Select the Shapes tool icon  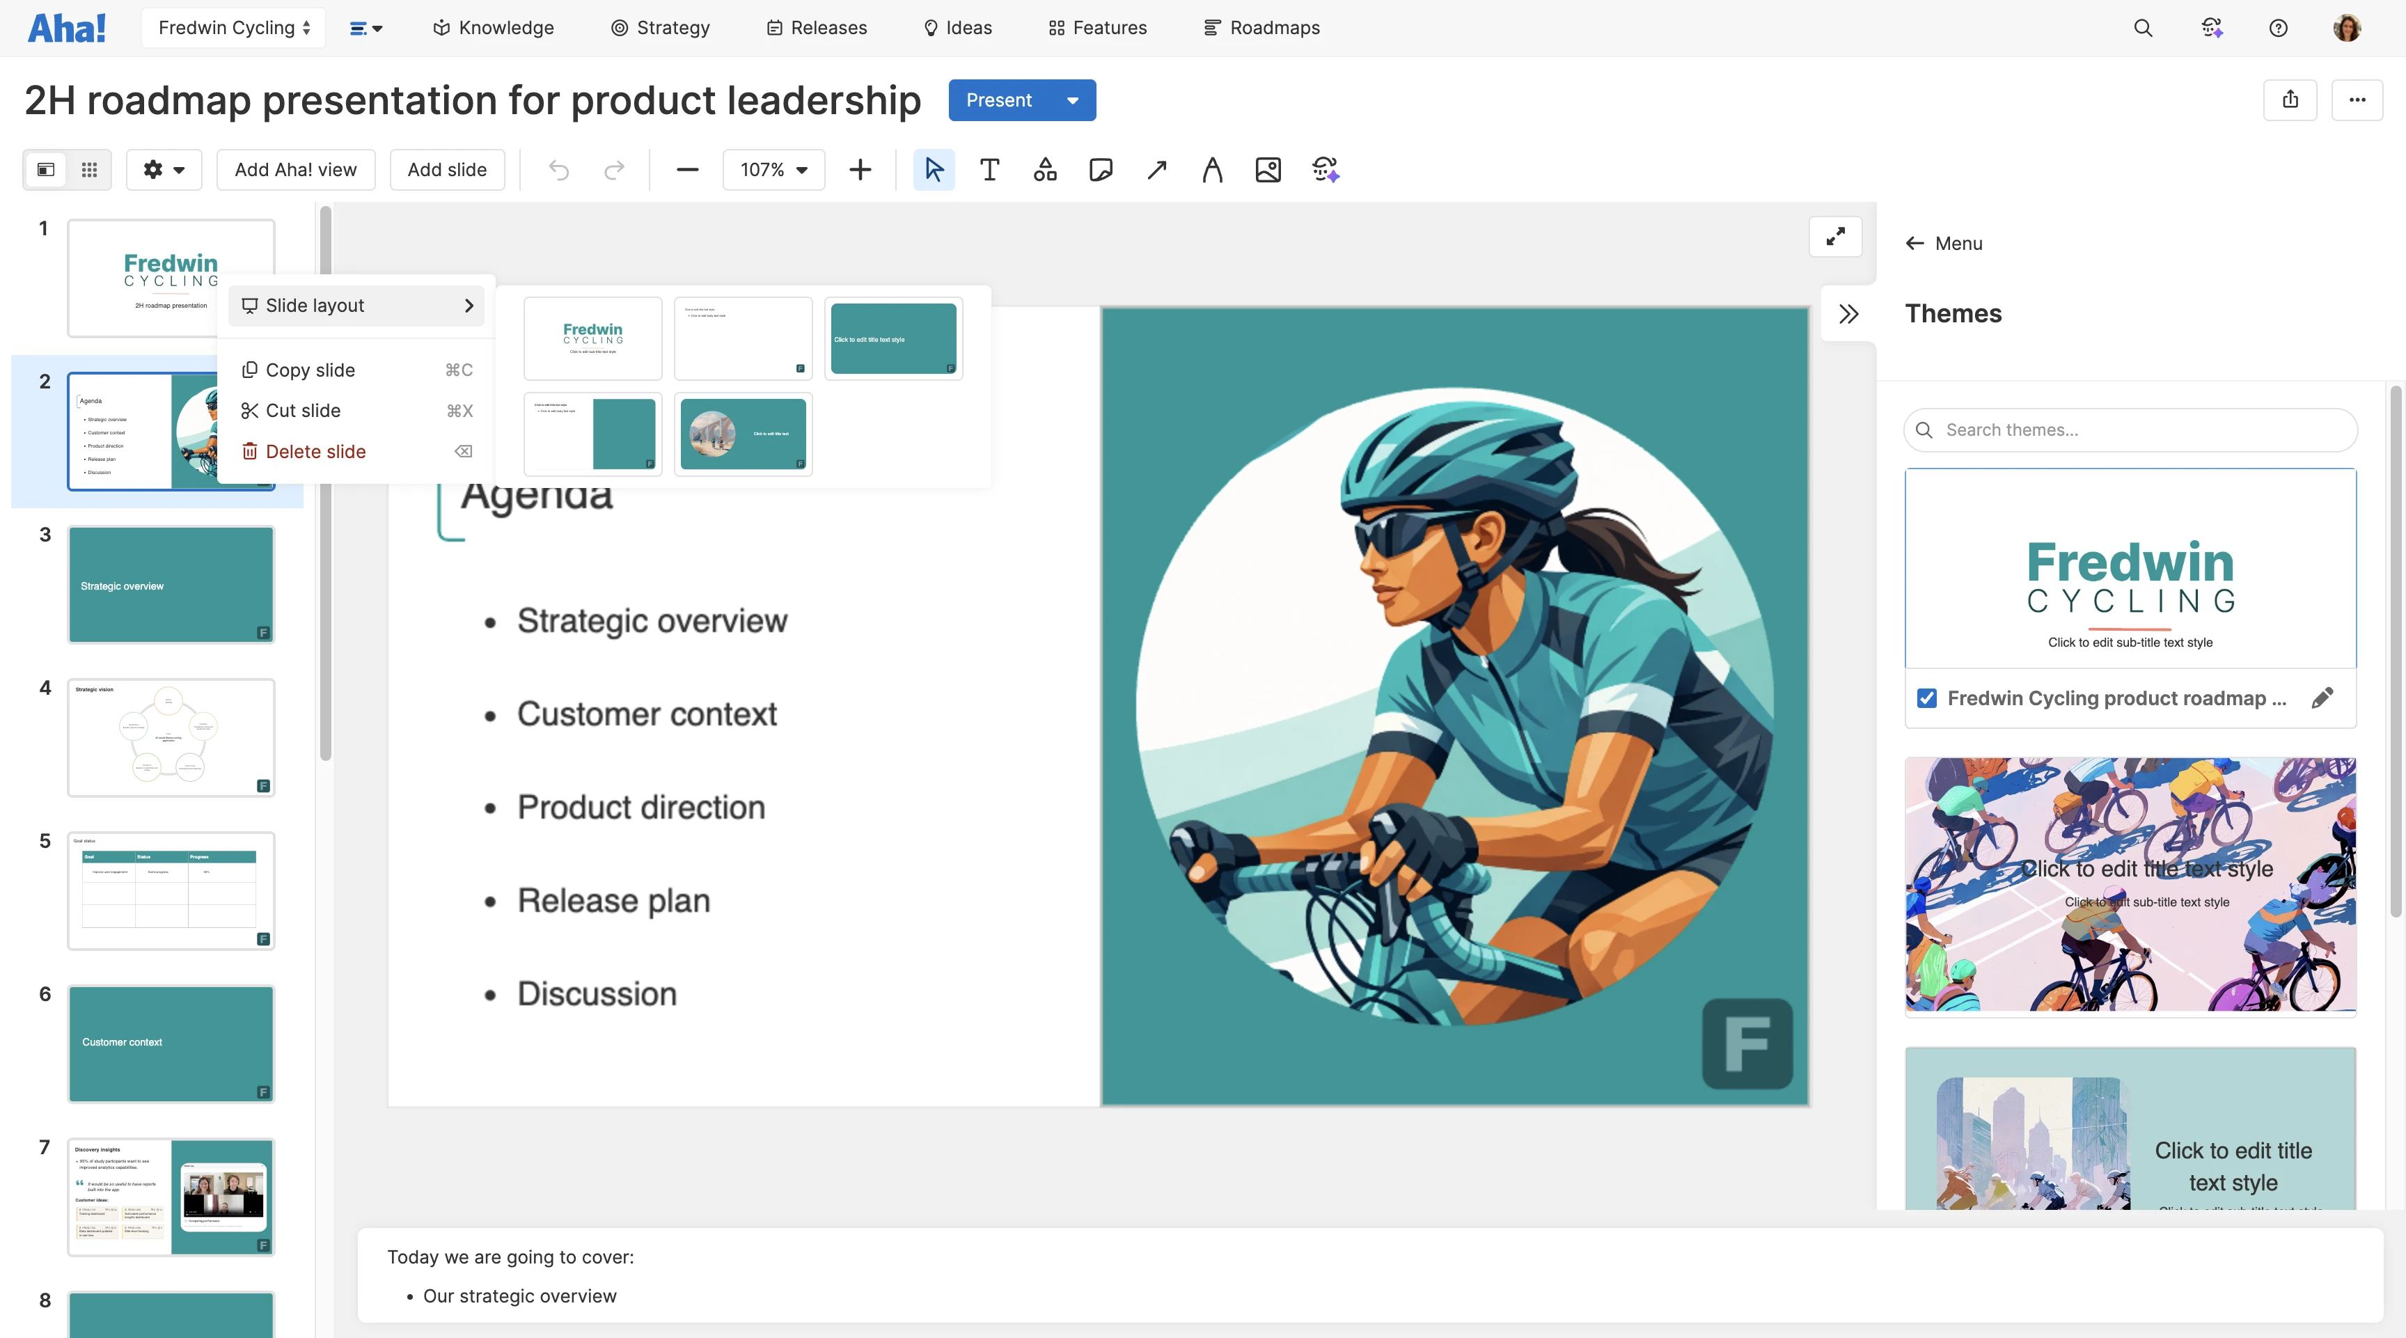click(x=1044, y=170)
